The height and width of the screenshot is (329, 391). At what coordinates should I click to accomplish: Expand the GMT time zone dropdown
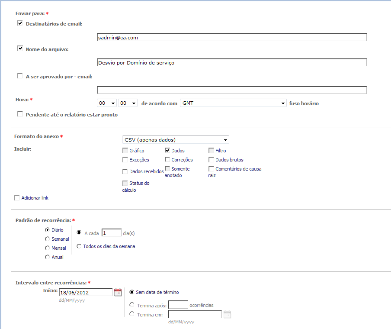click(x=233, y=103)
